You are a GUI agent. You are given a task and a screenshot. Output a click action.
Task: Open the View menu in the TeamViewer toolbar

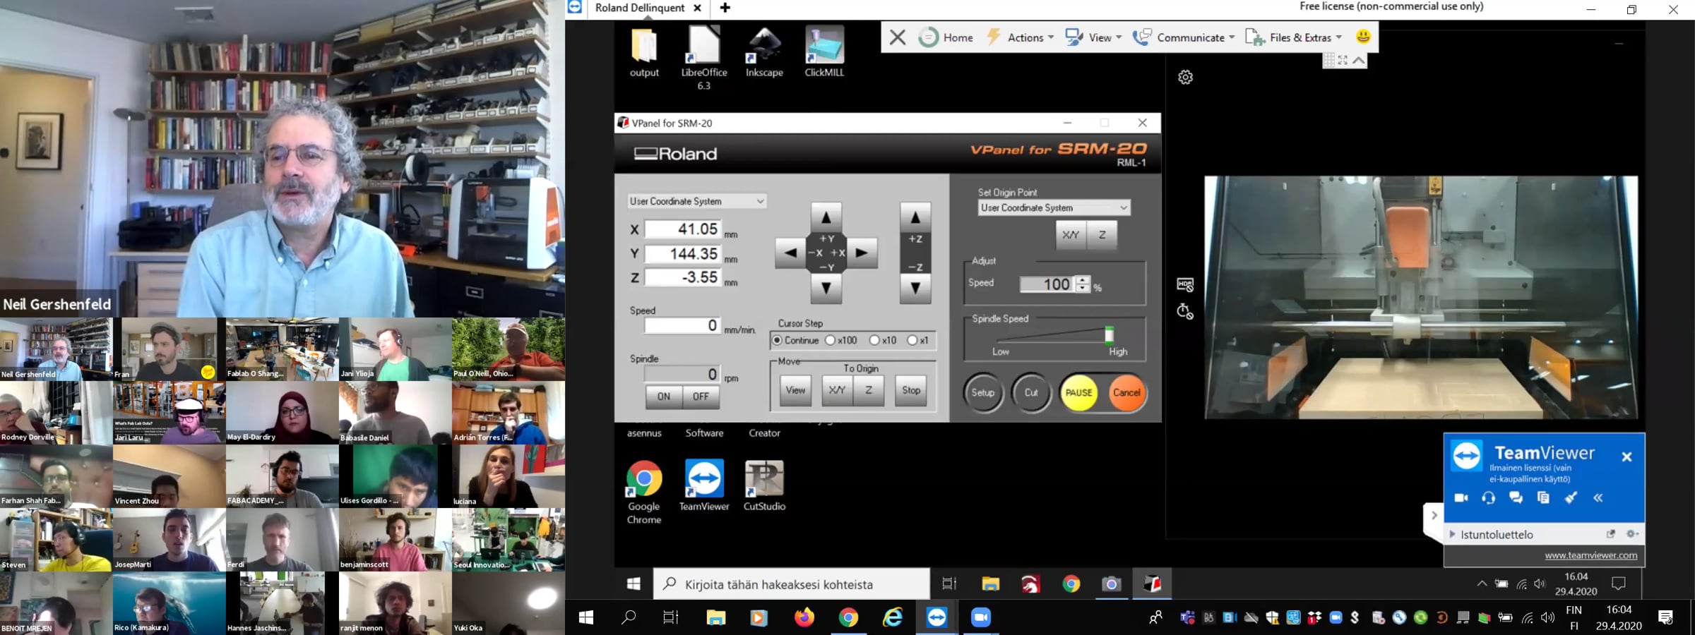[1093, 37]
